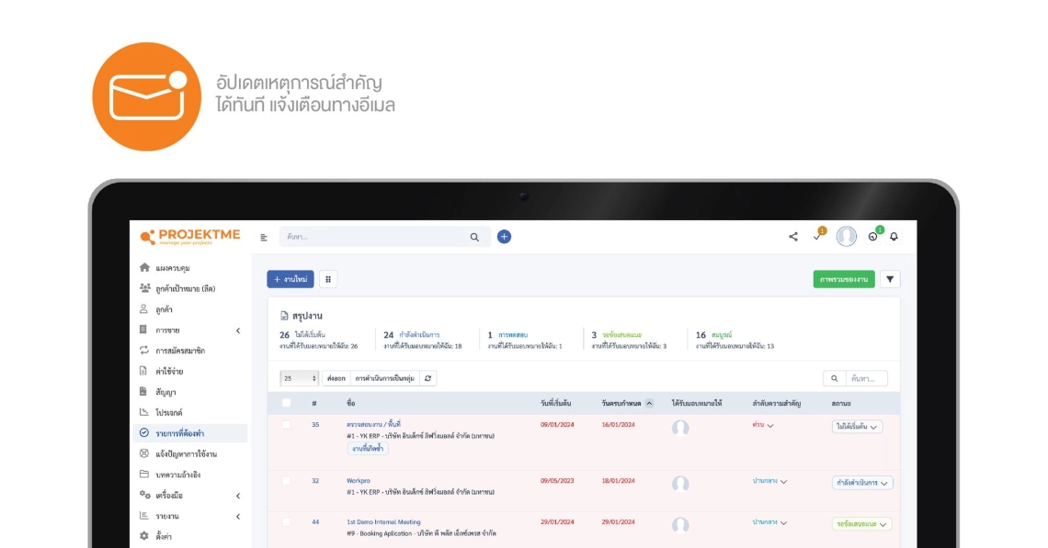The width and height of the screenshot is (1048, 548).
Task: Open the 25 rows-per-page dropdown
Action: 300,378
